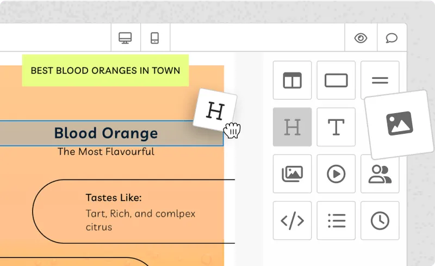435x266 pixels.
Task: Select the HTML code block
Action: pos(292,220)
